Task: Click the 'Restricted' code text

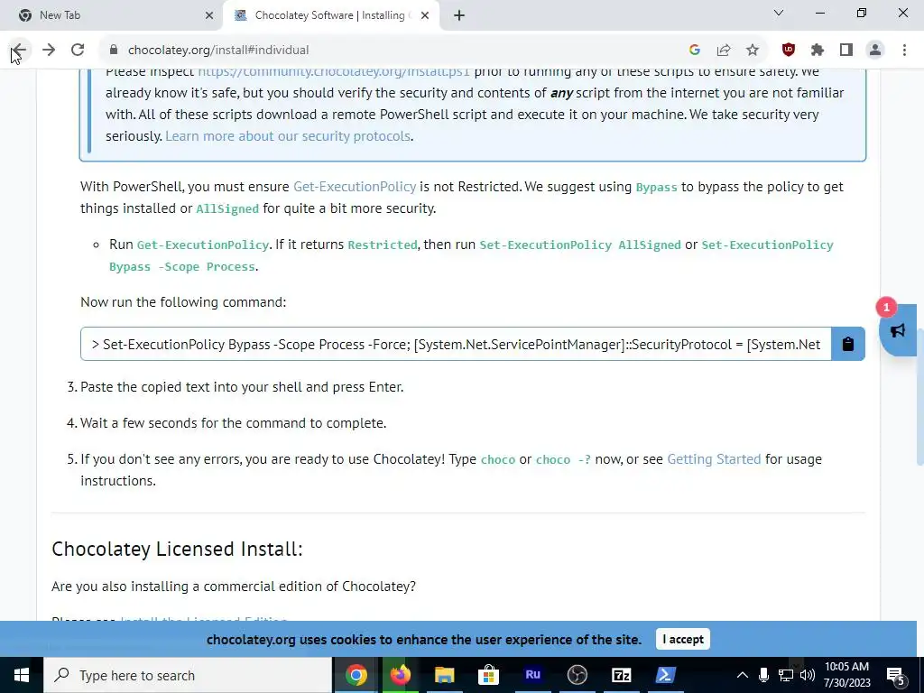Action: (x=383, y=245)
